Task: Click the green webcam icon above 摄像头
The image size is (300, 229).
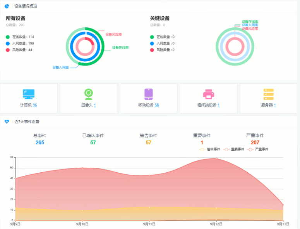Action: click(89, 94)
